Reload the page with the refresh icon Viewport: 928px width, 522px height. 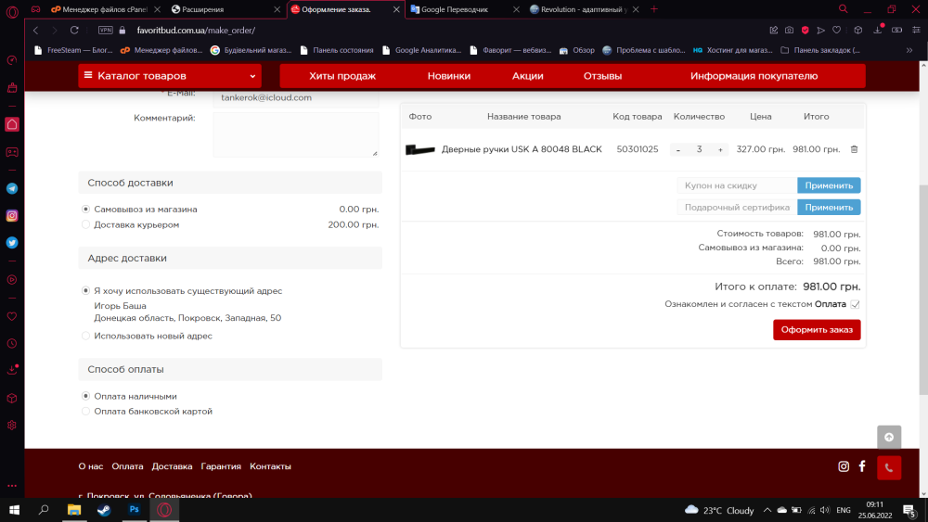pyautogui.click(x=74, y=30)
